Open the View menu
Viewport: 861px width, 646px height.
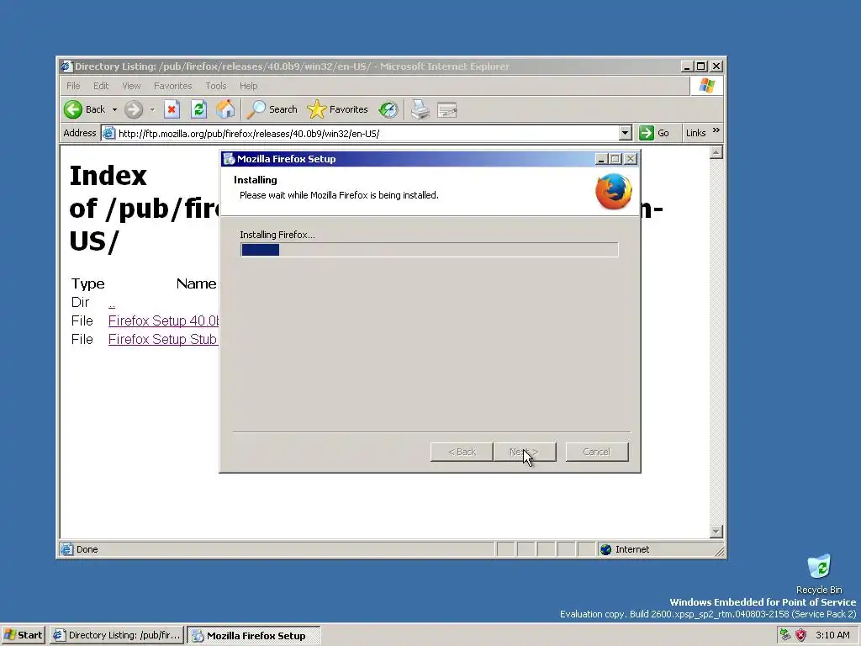(131, 86)
